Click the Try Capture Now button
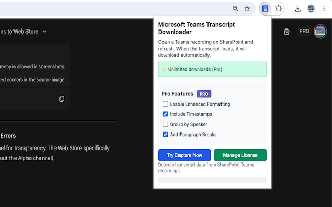Viewport: 332px width, 207px height. click(x=184, y=155)
